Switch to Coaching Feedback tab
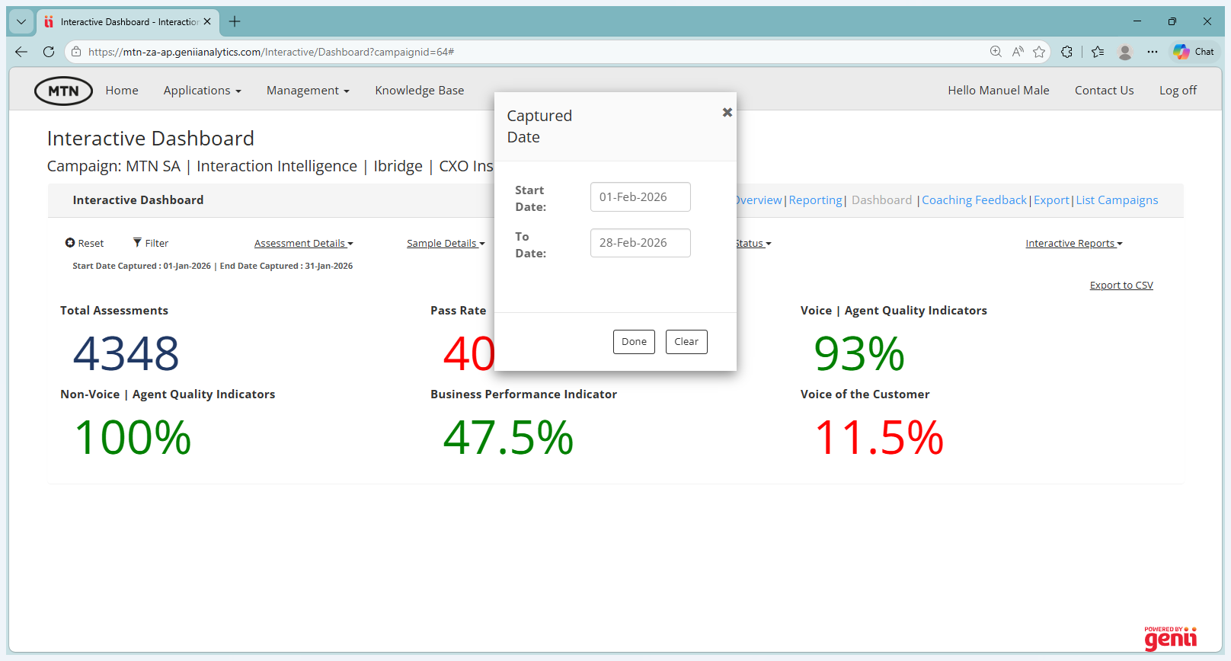1231x661 pixels. click(974, 200)
